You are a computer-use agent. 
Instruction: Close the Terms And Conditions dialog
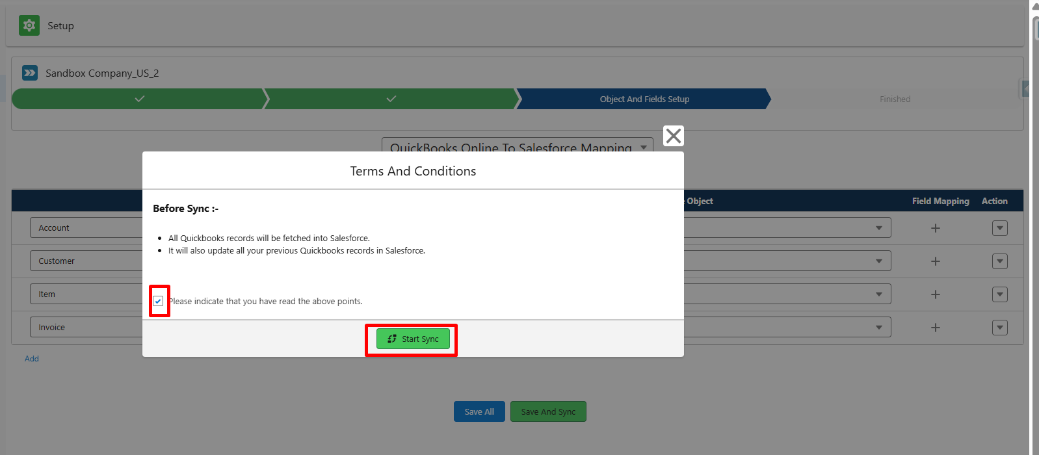coord(674,136)
